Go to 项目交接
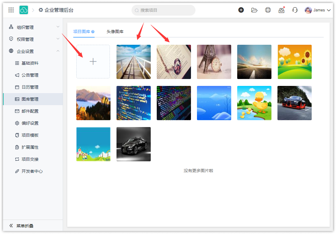The width and height of the screenshot is (336, 234). (33, 159)
